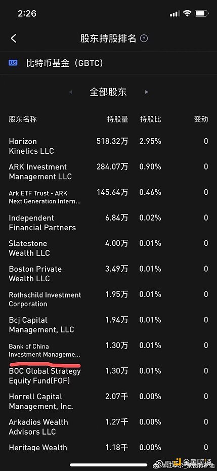Open Slatestone Wealth LLC entry
This screenshot has width=217, height=471.
(108, 248)
